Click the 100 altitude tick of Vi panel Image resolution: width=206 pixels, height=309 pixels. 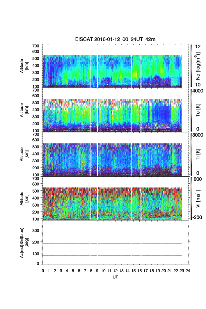36,219
